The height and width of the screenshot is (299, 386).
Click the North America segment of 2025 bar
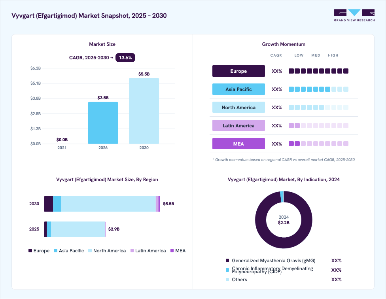coord(78,229)
